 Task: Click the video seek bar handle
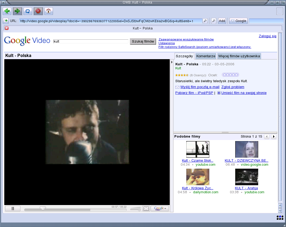[x=43, y=208]
